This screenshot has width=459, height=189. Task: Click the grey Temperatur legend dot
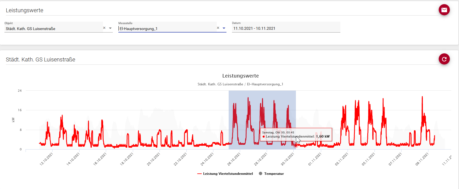[x=261, y=173]
